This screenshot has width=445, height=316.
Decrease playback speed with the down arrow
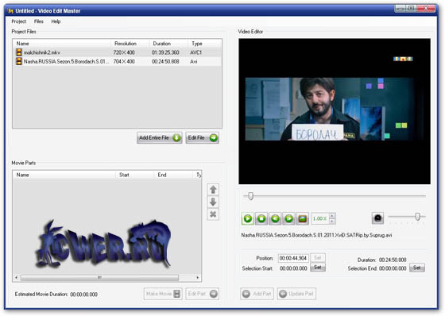click(332, 222)
